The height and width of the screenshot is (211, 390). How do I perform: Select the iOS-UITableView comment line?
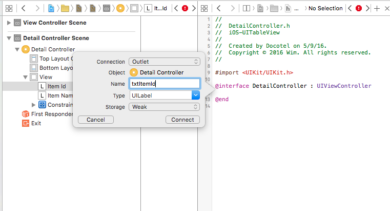[248, 32]
